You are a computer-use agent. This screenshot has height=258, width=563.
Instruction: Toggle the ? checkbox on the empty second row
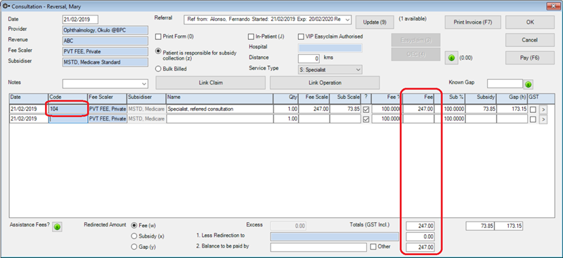[x=366, y=119]
